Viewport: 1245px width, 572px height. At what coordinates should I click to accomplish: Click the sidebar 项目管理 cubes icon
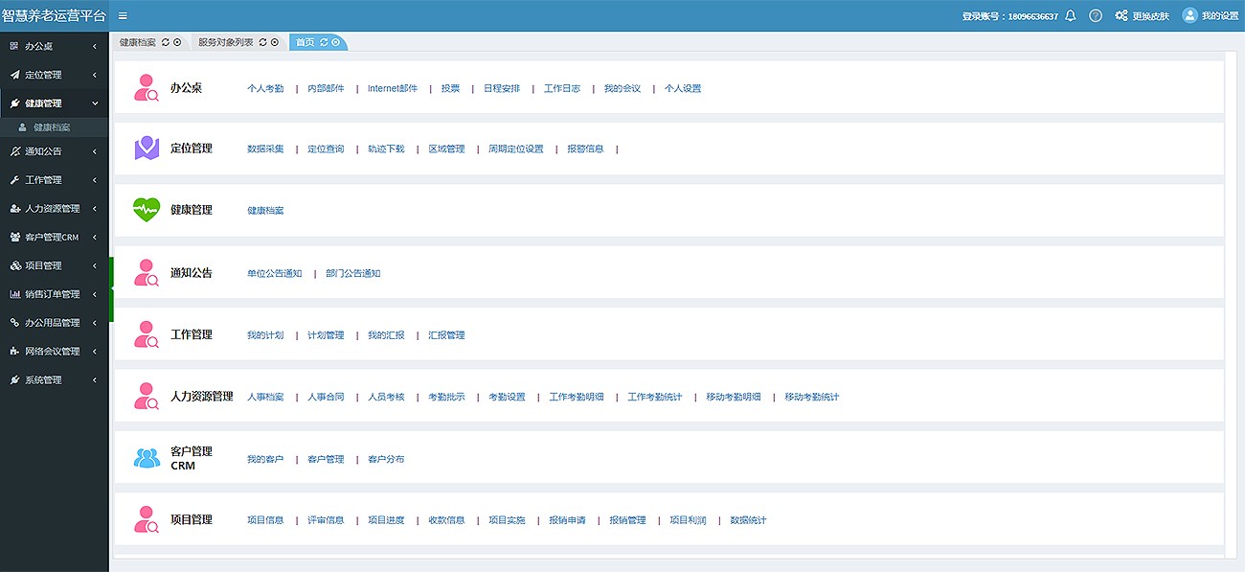(x=14, y=265)
